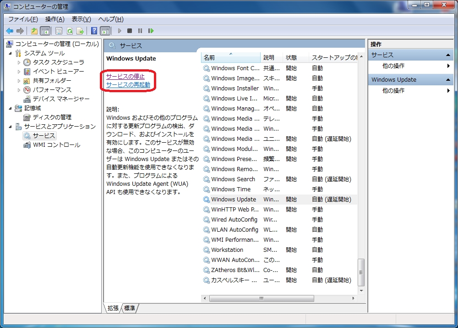
Task: Open Help using the blue question mark icon
Action: (x=94, y=31)
